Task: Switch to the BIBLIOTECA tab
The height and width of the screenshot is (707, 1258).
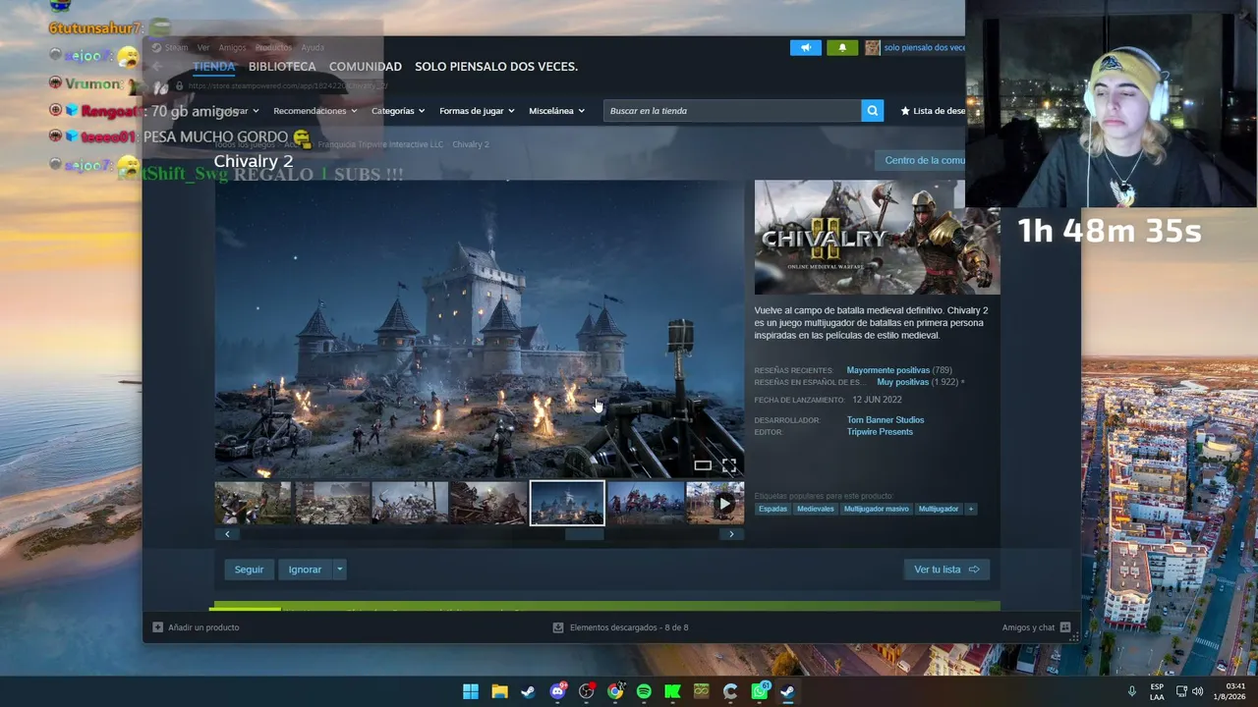Action: [282, 67]
